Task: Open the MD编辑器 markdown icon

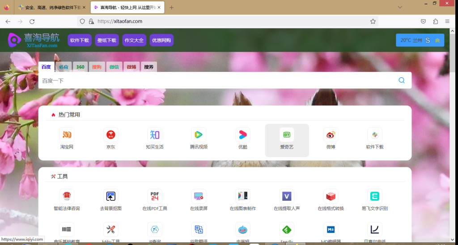Action: tap(331, 229)
